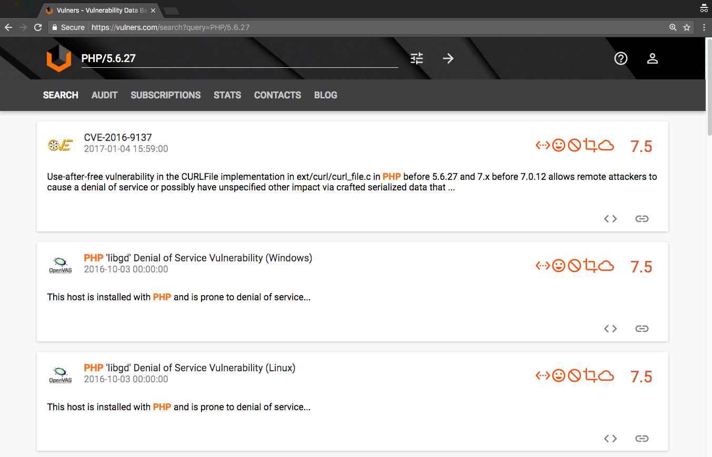Submit search with the arrow icon
The height and width of the screenshot is (457, 712).
448,58
